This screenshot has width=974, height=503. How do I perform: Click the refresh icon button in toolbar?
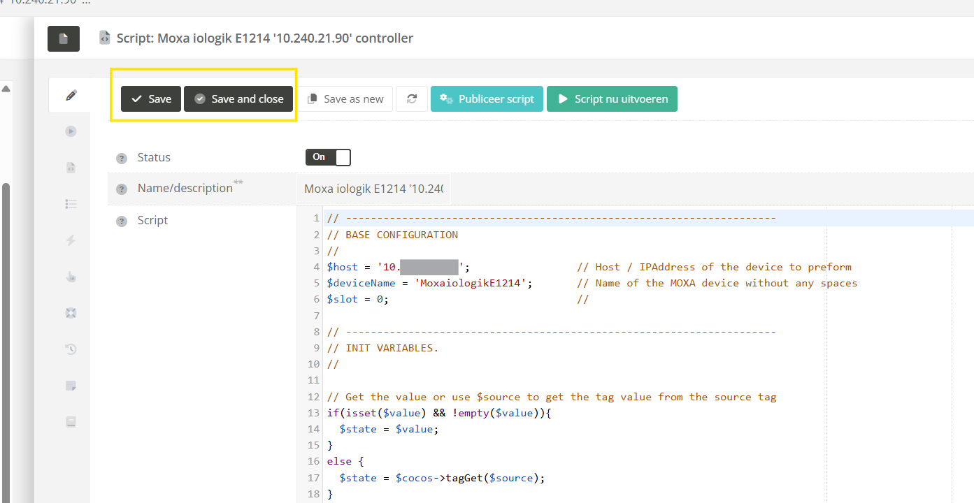tap(412, 99)
